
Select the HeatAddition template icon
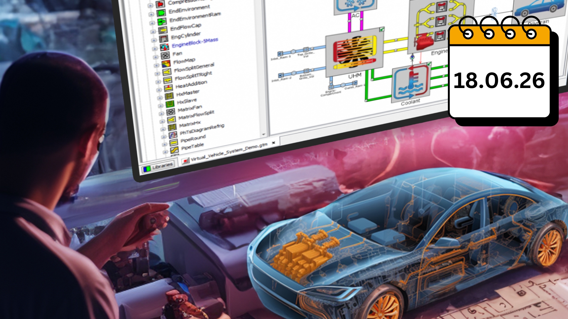(168, 88)
